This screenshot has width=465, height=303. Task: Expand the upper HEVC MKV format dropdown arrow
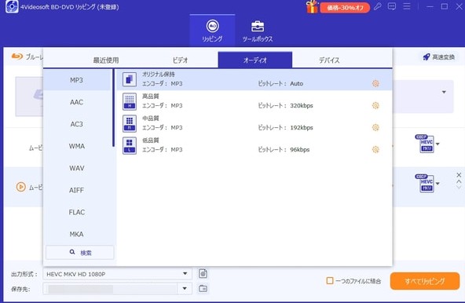click(438, 144)
